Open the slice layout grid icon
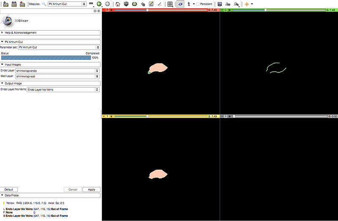 tap(170, 4)
